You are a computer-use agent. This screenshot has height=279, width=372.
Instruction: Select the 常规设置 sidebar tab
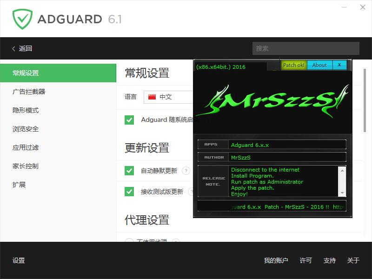click(58, 73)
